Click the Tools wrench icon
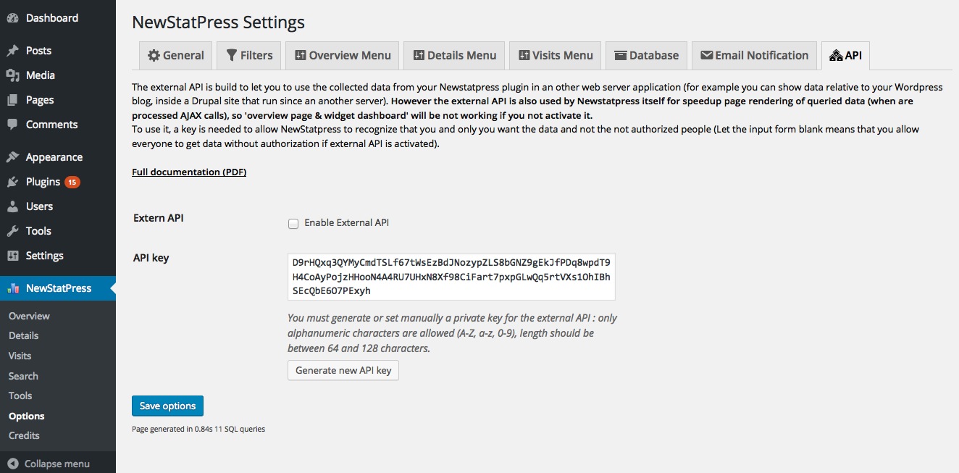The width and height of the screenshot is (959, 473). coord(12,231)
